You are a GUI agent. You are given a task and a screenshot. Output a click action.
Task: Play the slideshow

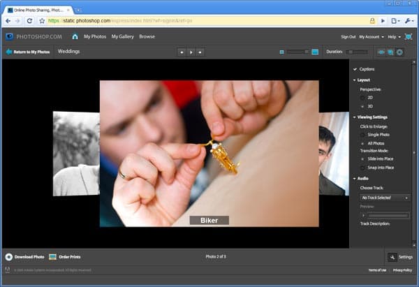point(191,52)
